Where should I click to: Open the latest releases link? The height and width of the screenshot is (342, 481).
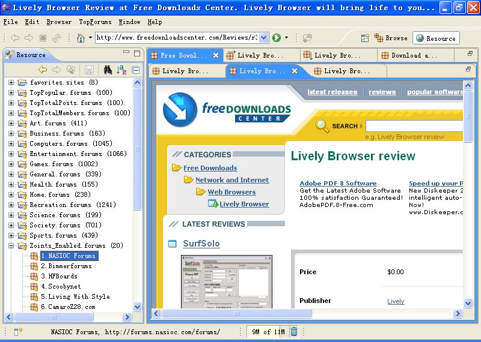[x=332, y=92]
